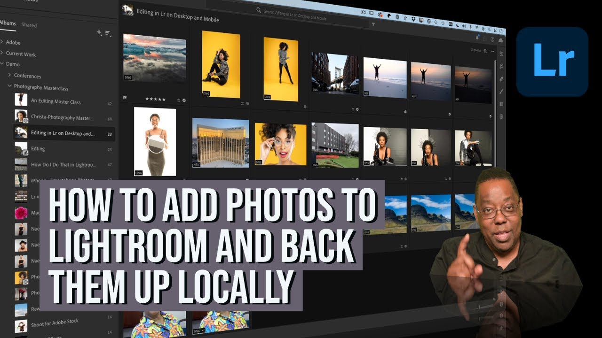Viewport: 602px width, 338px height.
Task: Select the gray apartment building thumbnail
Action: click(335, 146)
